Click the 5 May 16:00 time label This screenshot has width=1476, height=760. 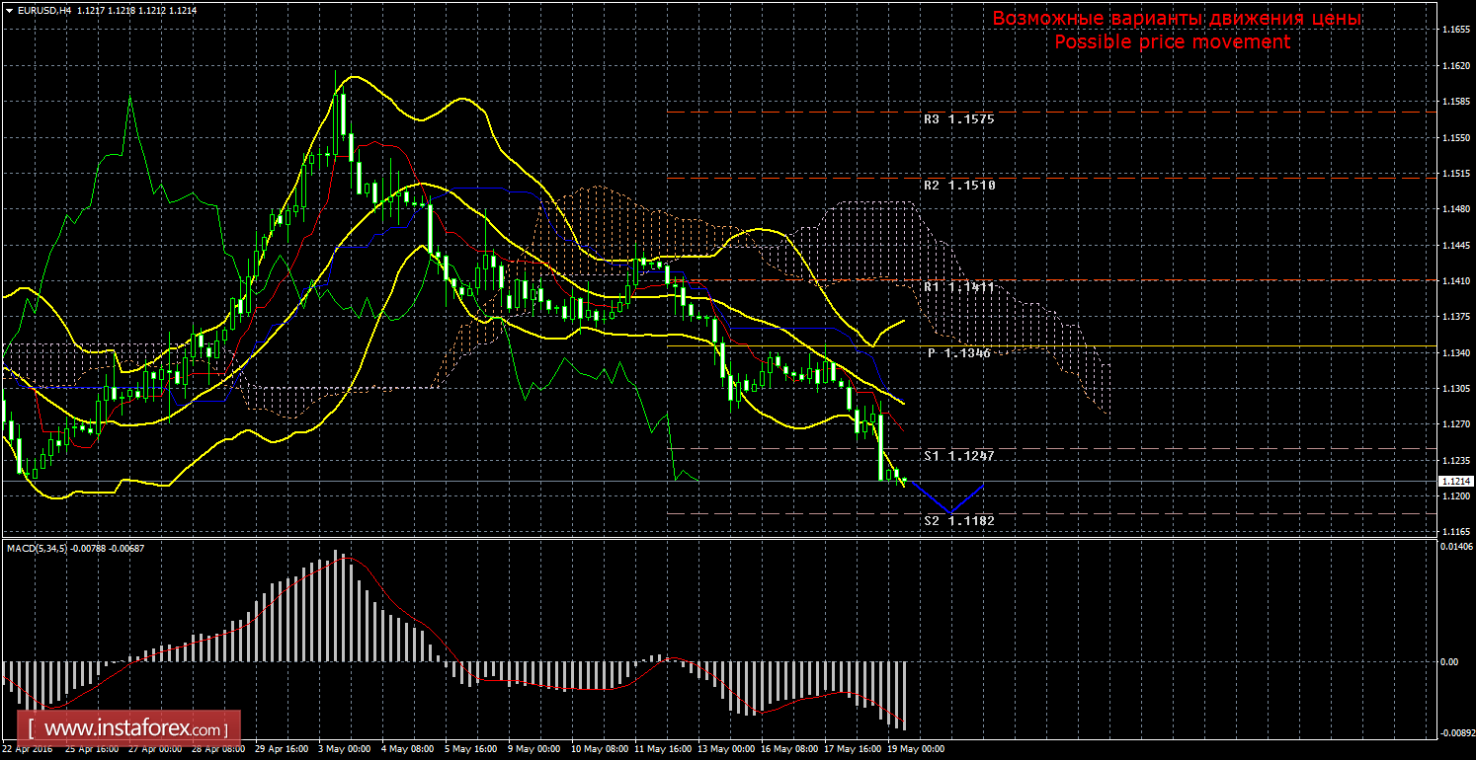pyautogui.click(x=470, y=749)
